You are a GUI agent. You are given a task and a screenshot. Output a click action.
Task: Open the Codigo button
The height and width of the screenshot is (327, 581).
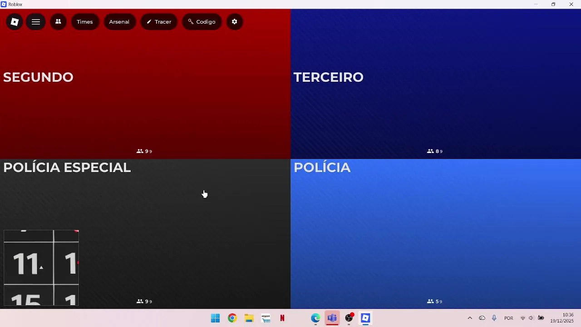pyautogui.click(x=202, y=22)
